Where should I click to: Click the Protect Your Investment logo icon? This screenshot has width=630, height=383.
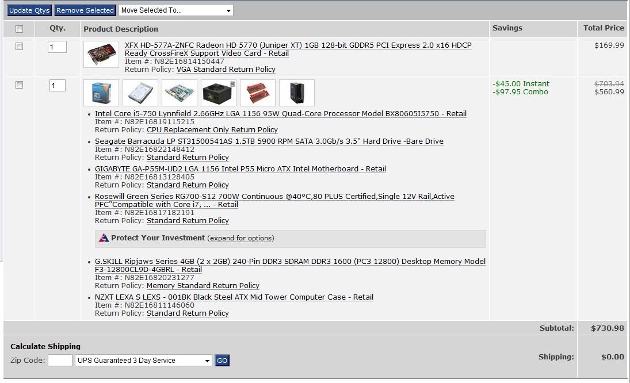click(104, 238)
